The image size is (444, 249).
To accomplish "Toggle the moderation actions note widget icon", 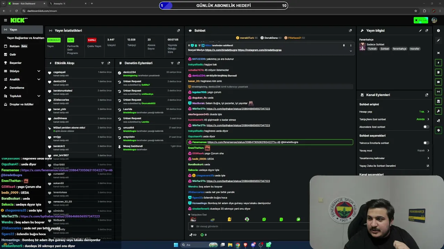I will (438, 72).
